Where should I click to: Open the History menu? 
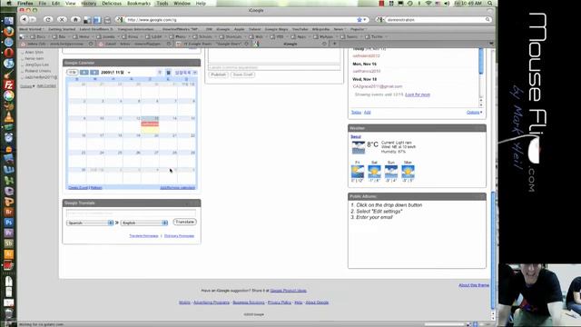pyautogui.click(x=89, y=4)
